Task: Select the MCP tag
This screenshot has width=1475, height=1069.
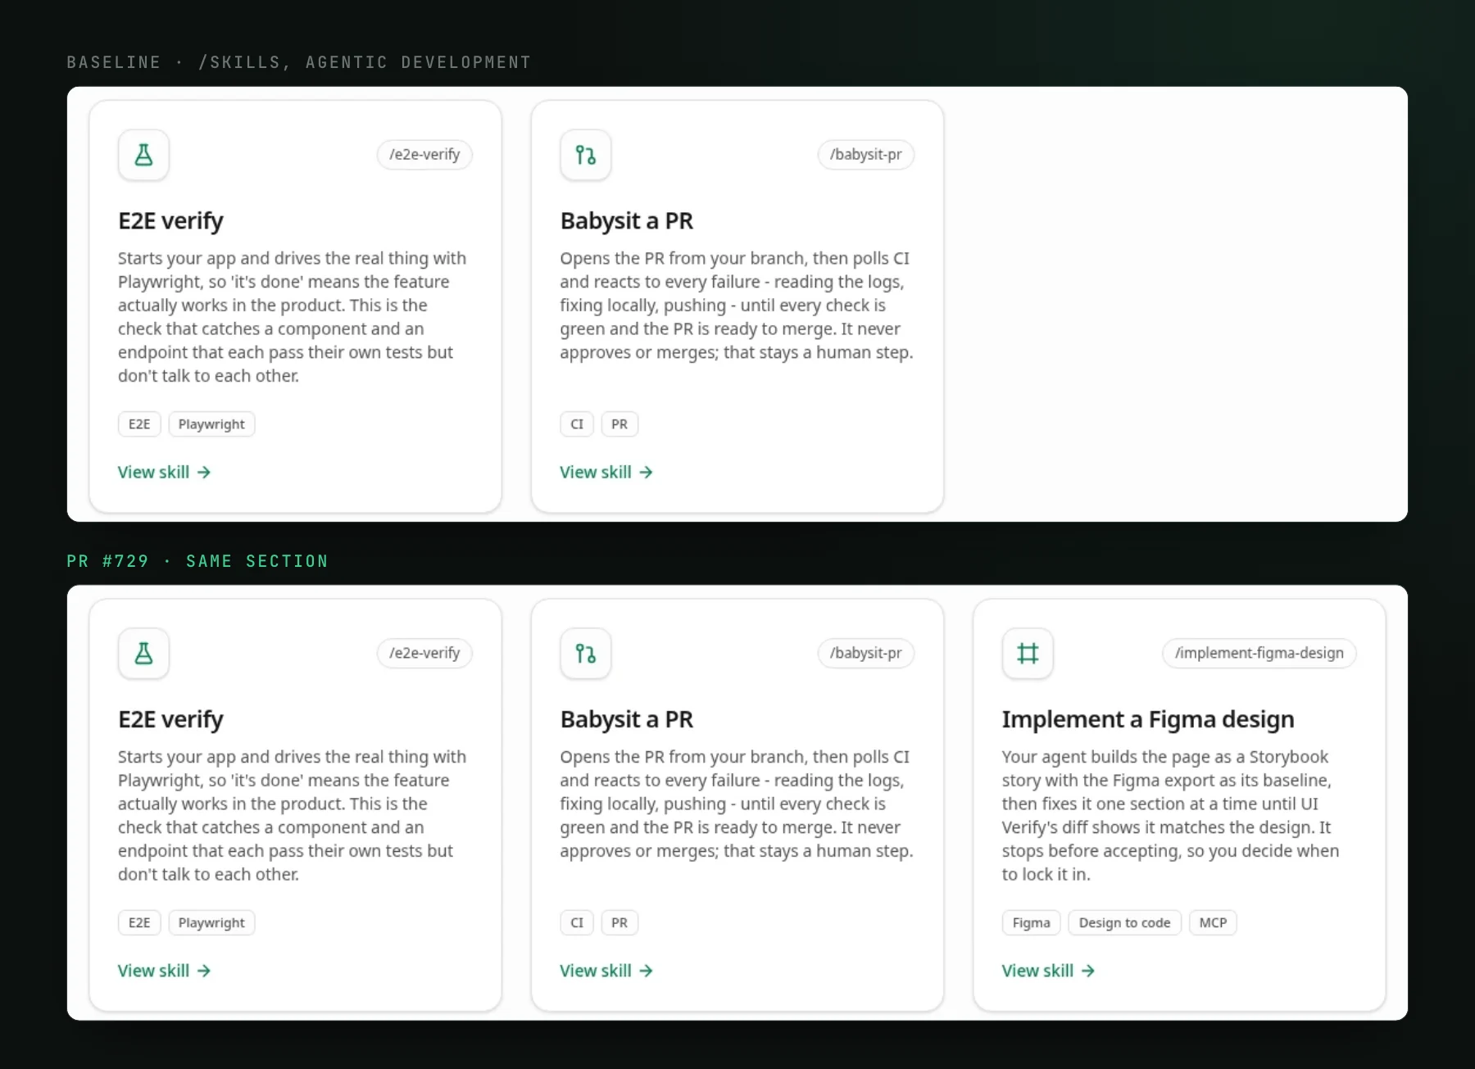Action: (x=1213, y=923)
